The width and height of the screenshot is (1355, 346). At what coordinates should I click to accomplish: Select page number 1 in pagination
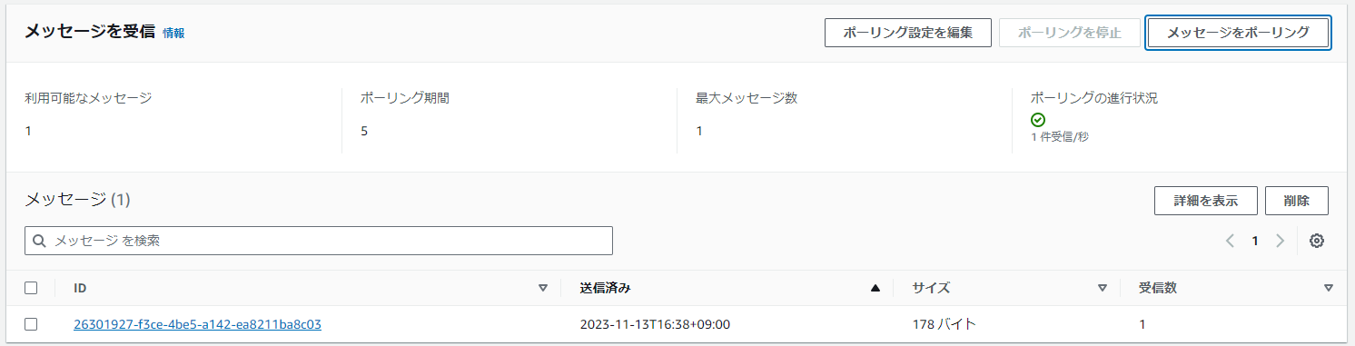pyautogui.click(x=1255, y=241)
